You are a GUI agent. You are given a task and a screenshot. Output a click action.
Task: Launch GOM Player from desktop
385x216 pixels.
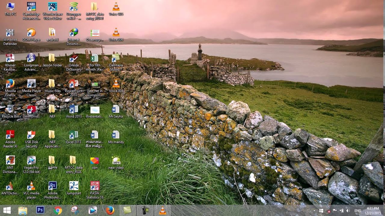pyautogui.click(x=31, y=35)
